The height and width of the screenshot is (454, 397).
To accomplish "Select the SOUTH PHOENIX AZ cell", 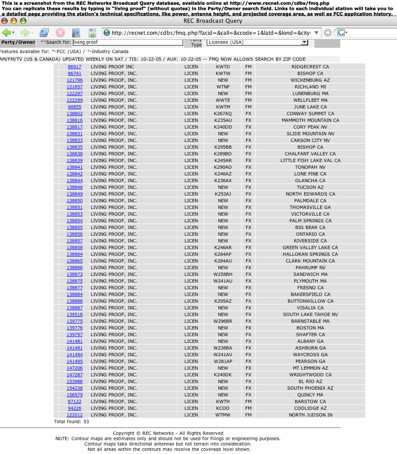I will [x=310, y=388].
